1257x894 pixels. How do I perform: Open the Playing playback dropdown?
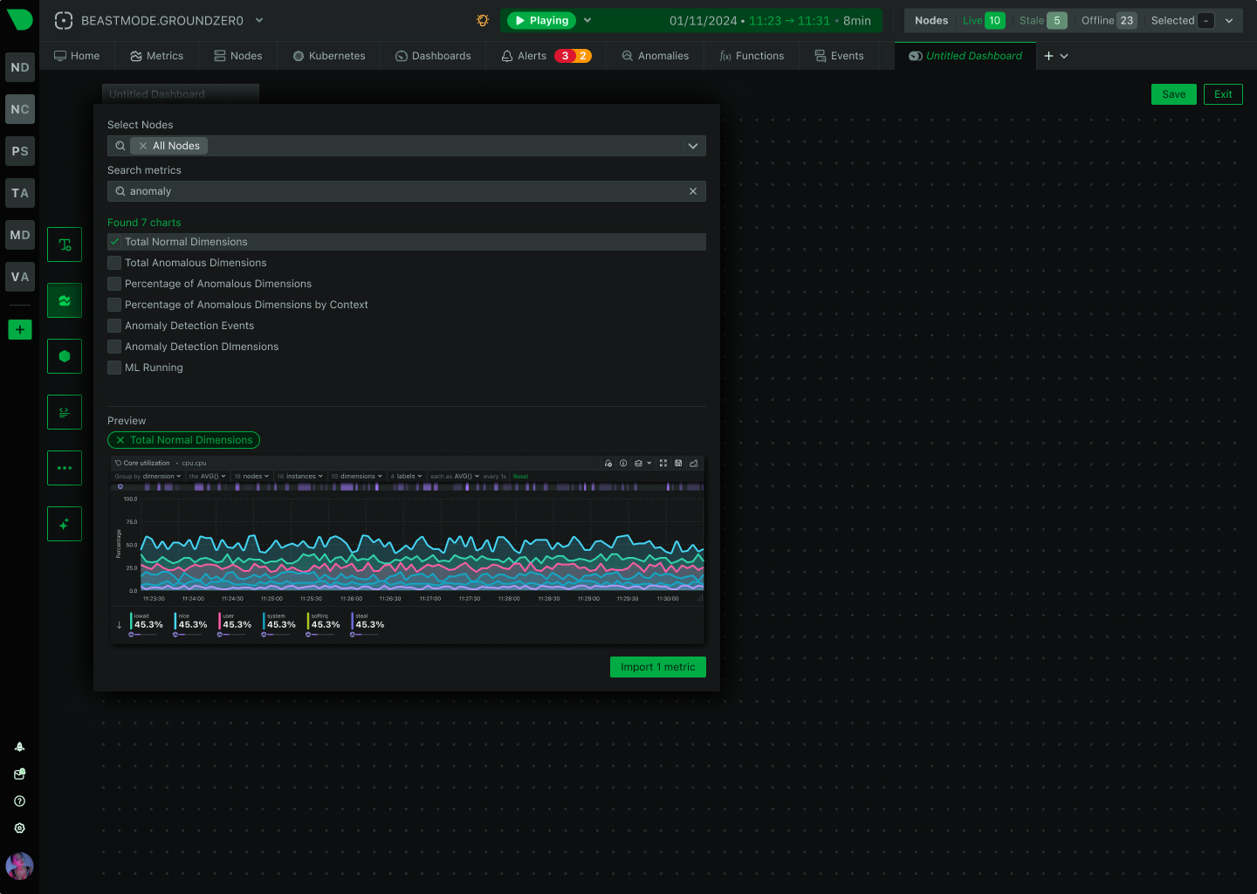(587, 19)
